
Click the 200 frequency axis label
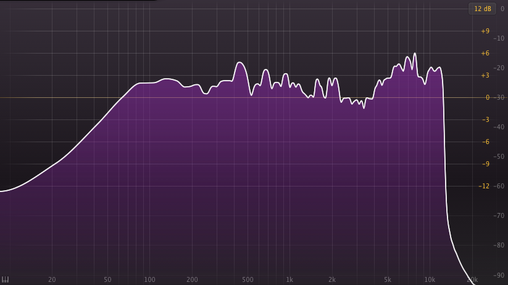192,279
